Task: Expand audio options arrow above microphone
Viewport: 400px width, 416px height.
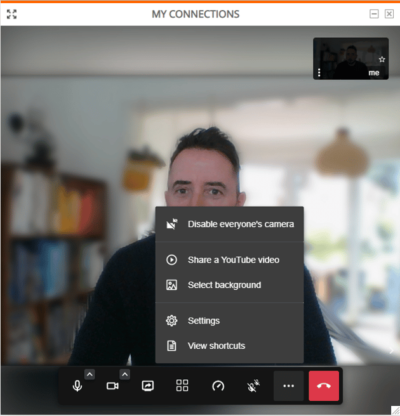Action: (90, 374)
